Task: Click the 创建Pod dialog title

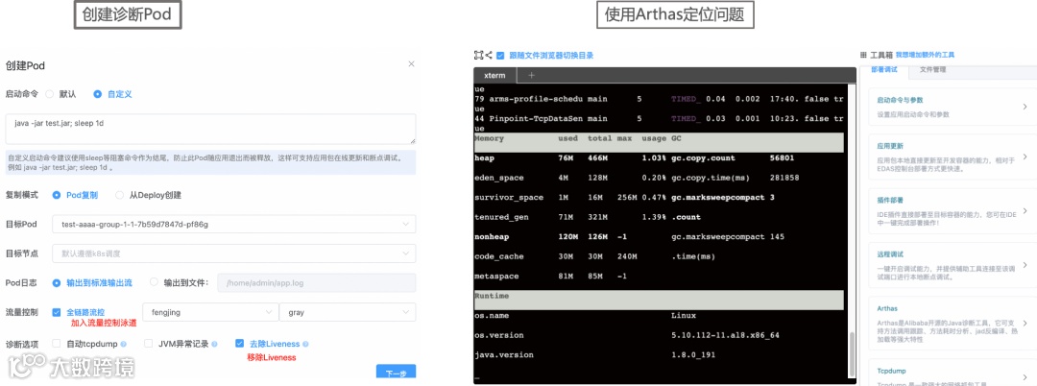Action: 25,65
